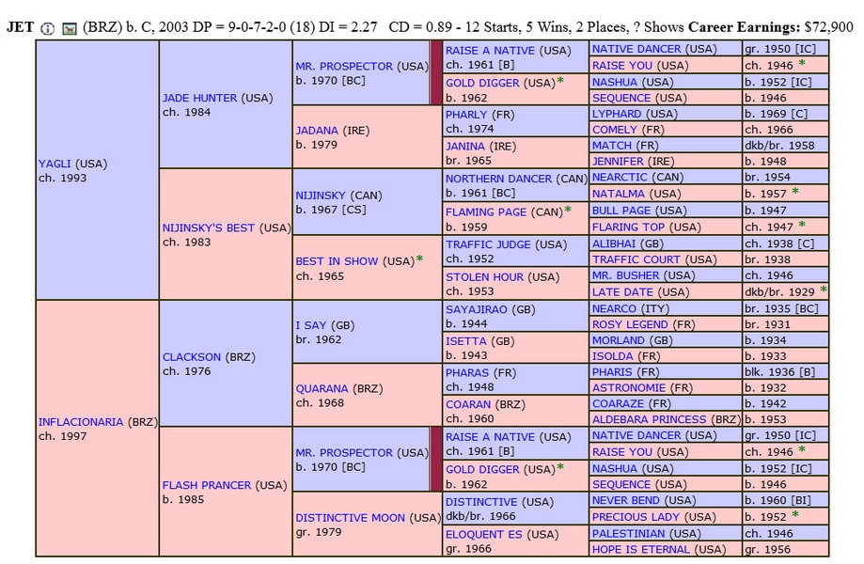
Task: Click the green asterisk in Natalma's row
Action: (x=795, y=192)
